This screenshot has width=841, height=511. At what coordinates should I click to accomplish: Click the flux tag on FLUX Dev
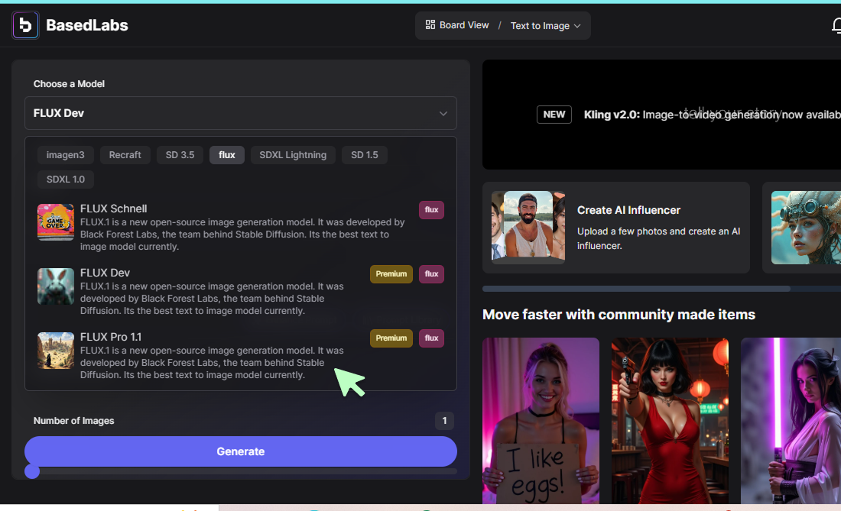(431, 273)
